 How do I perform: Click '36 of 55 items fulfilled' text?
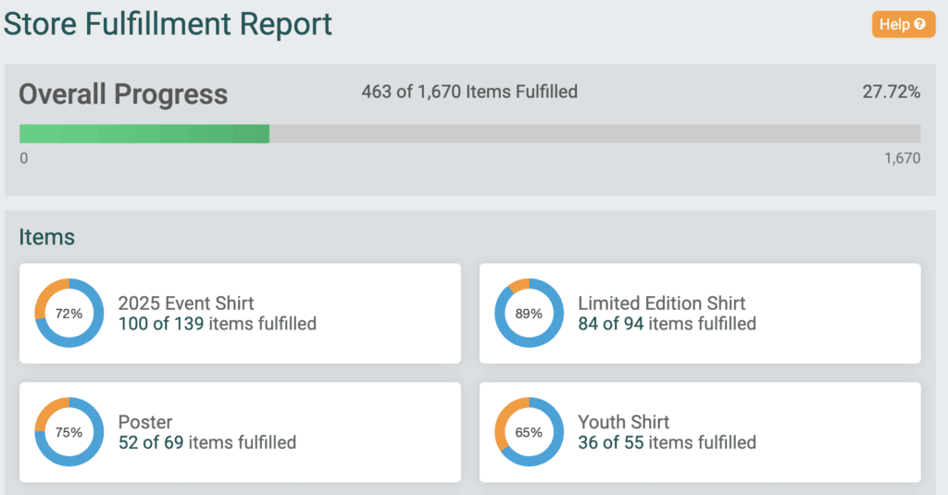coord(667,442)
